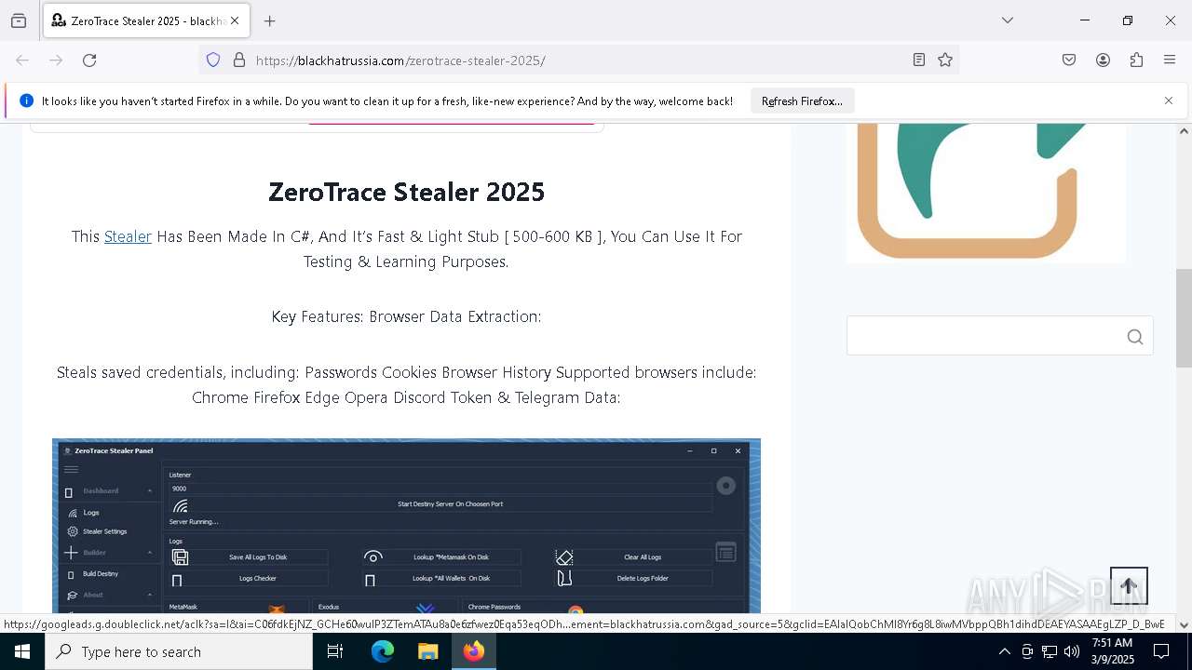The image size is (1192, 670).
Task: Go forward one page
Action: pyautogui.click(x=56, y=60)
